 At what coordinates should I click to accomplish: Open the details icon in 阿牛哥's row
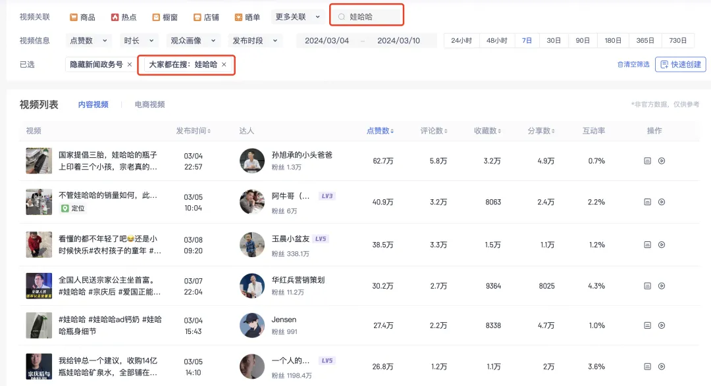tap(648, 202)
